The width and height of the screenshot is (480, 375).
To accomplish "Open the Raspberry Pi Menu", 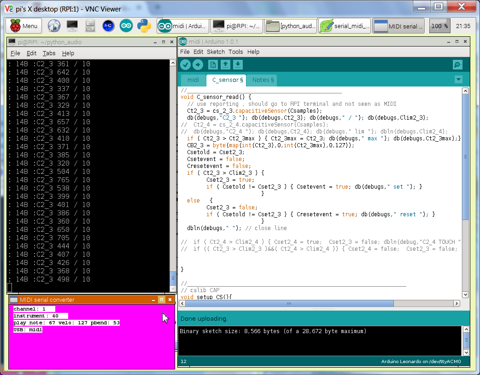I will pos(23,26).
